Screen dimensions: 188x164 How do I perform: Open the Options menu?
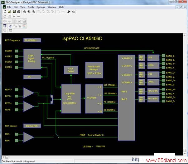pos(41,7)
